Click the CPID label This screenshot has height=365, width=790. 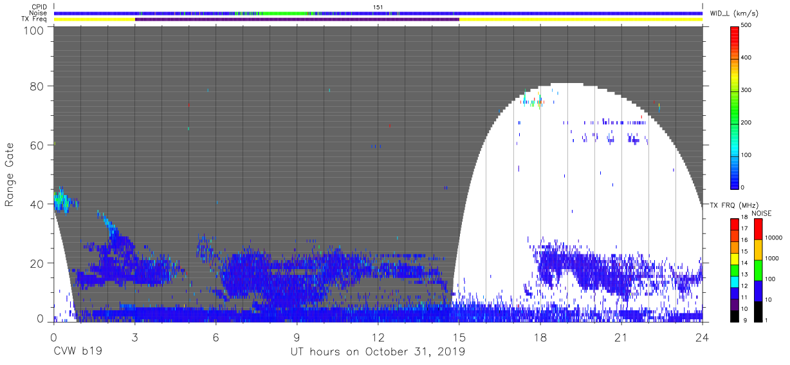[x=40, y=7]
